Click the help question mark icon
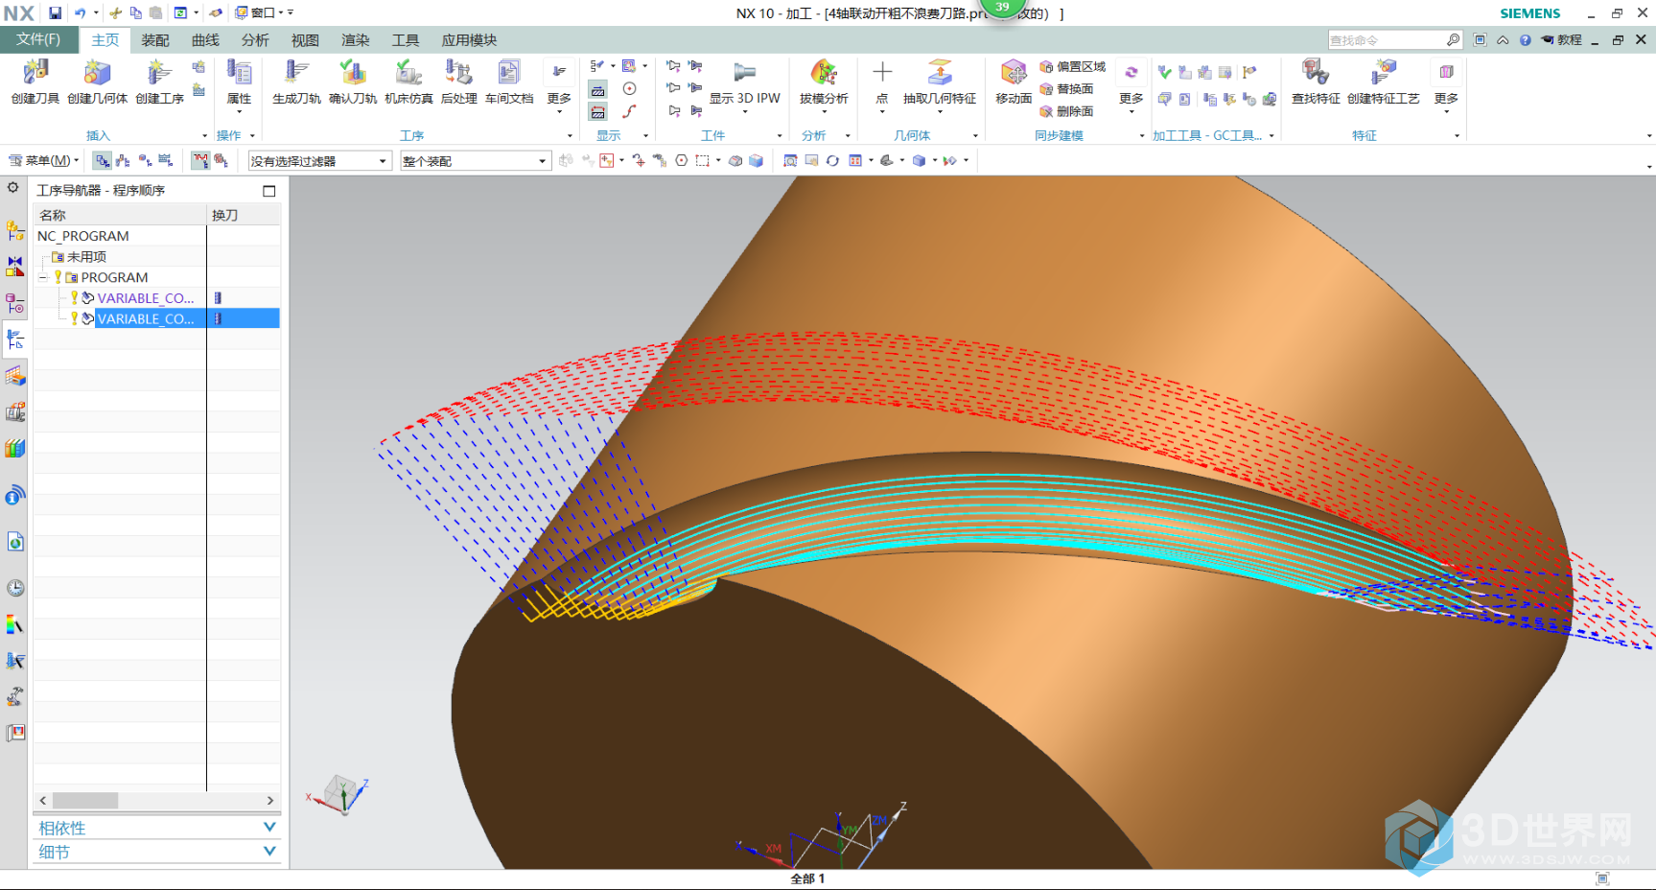The height and width of the screenshot is (890, 1656). click(x=1525, y=40)
